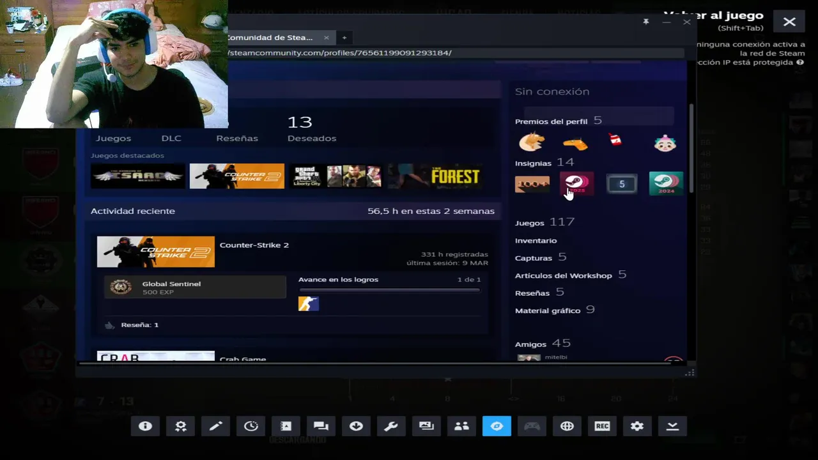Open Counter-Strike 2 featured game thumbnail
The image size is (818, 460).
click(237, 176)
